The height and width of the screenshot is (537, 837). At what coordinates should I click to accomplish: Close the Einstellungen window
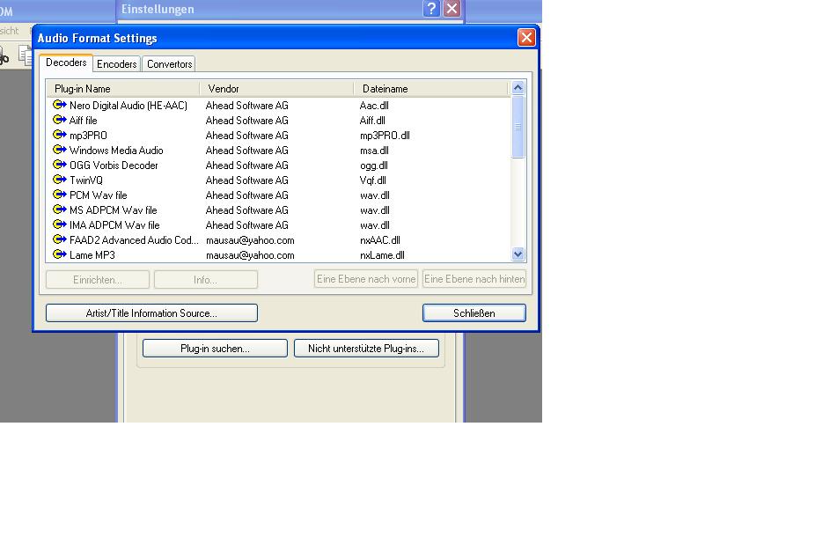click(452, 9)
